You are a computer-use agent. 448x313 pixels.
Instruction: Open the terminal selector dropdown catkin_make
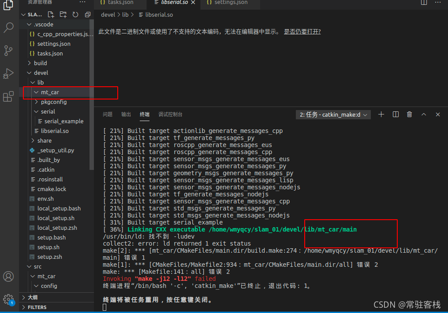tap(333, 115)
